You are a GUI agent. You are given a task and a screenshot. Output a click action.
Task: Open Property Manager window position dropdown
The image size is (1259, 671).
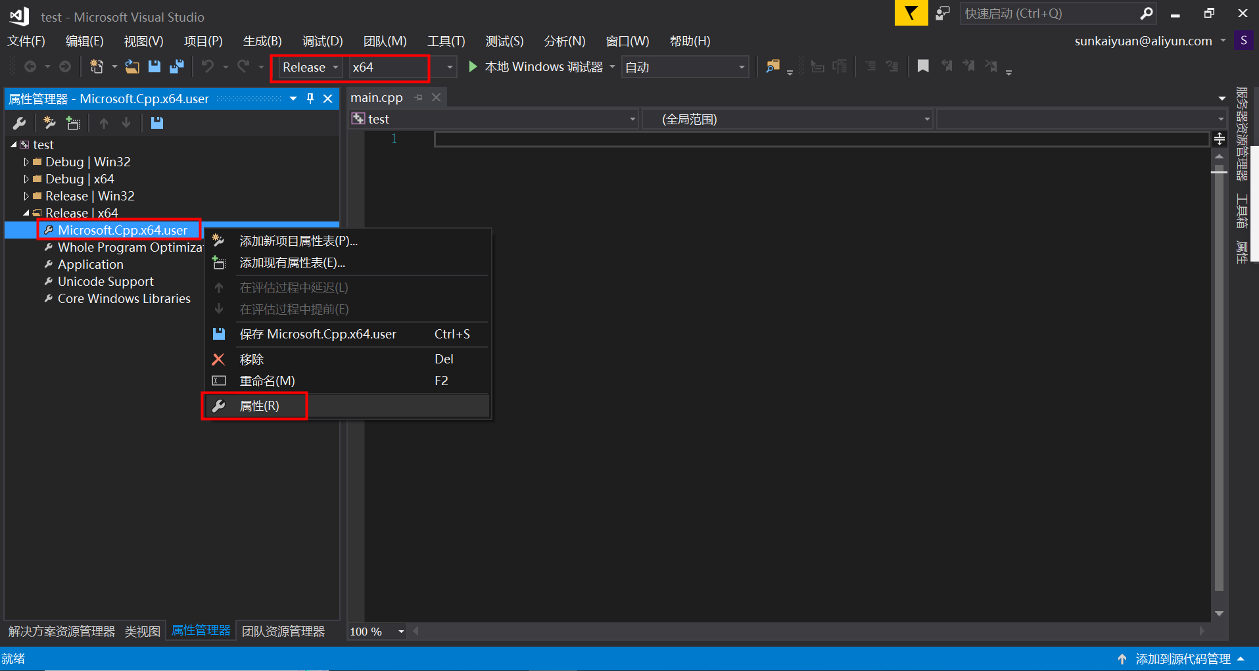tap(293, 99)
